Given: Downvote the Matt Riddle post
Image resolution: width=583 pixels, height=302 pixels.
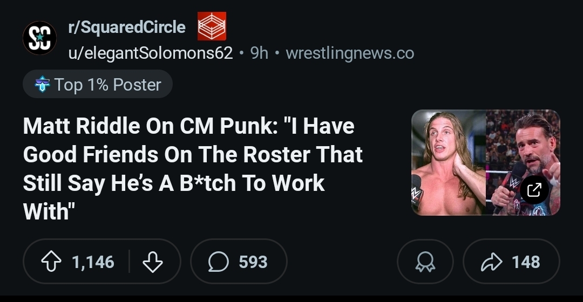Looking at the screenshot, I should coord(152,262).
